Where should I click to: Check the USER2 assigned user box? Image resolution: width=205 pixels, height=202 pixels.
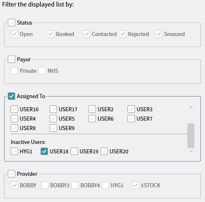click(x=92, y=109)
